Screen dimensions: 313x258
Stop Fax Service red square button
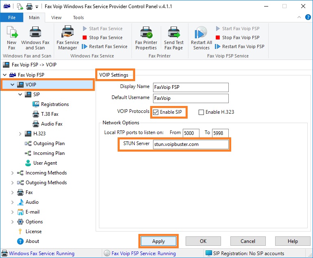(x=85, y=37)
